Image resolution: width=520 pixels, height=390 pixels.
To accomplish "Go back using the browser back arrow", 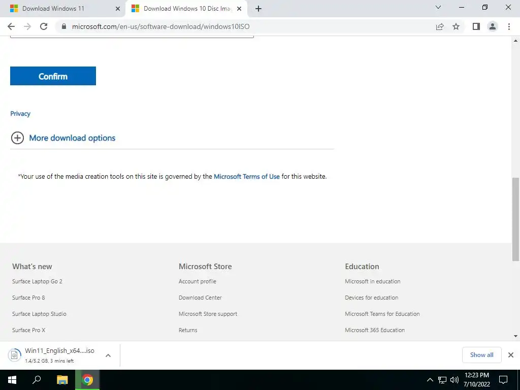I will tap(11, 26).
